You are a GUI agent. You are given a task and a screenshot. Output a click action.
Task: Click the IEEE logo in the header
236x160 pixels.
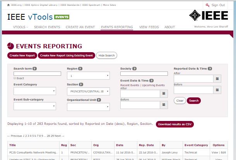click(x=209, y=15)
